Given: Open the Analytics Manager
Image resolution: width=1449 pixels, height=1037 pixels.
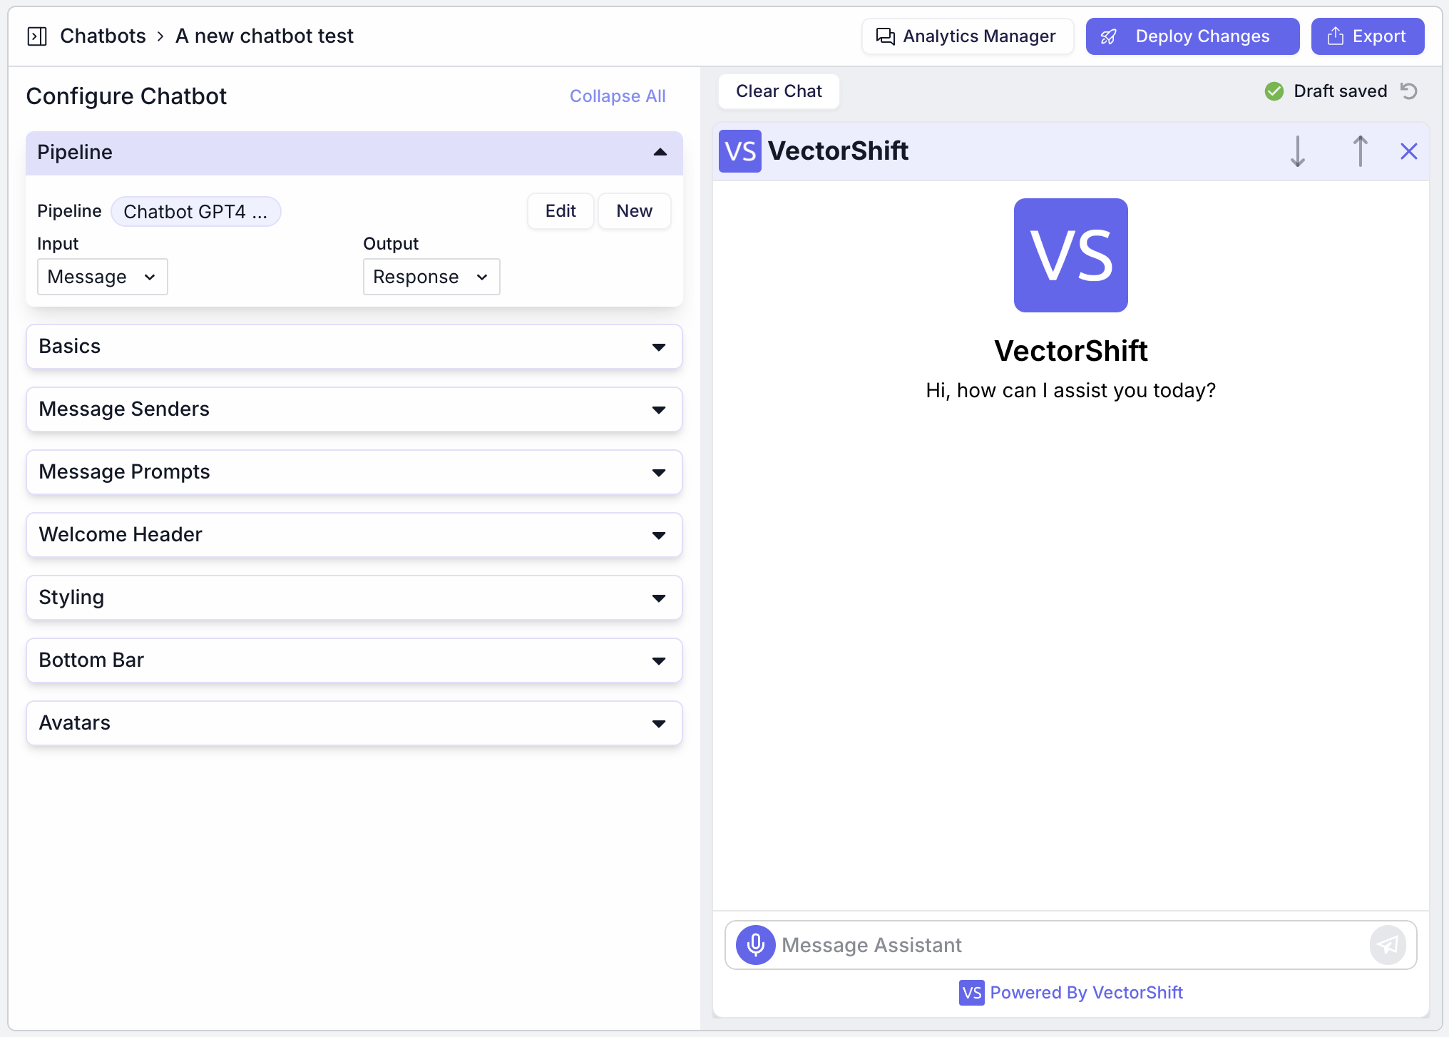Looking at the screenshot, I should pyautogui.click(x=967, y=36).
